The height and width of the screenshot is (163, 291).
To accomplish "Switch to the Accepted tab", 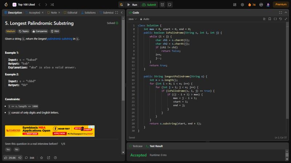I will coord(33,13).
